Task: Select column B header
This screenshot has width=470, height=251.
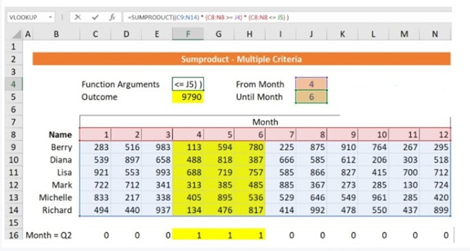Action: point(56,35)
